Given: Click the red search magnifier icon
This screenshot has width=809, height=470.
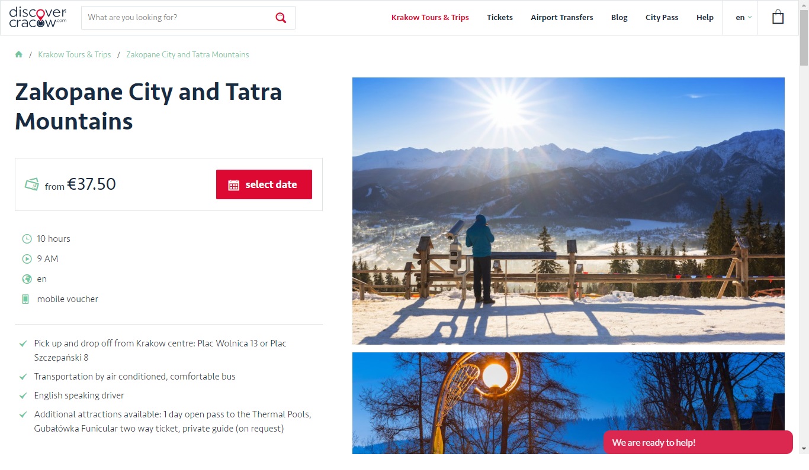Looking at the screenshot, I should pos(281,18).
